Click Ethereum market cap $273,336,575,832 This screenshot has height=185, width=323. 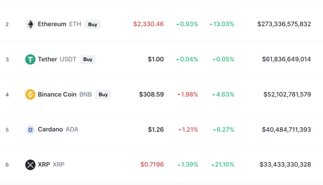click(x=284, y=24)
